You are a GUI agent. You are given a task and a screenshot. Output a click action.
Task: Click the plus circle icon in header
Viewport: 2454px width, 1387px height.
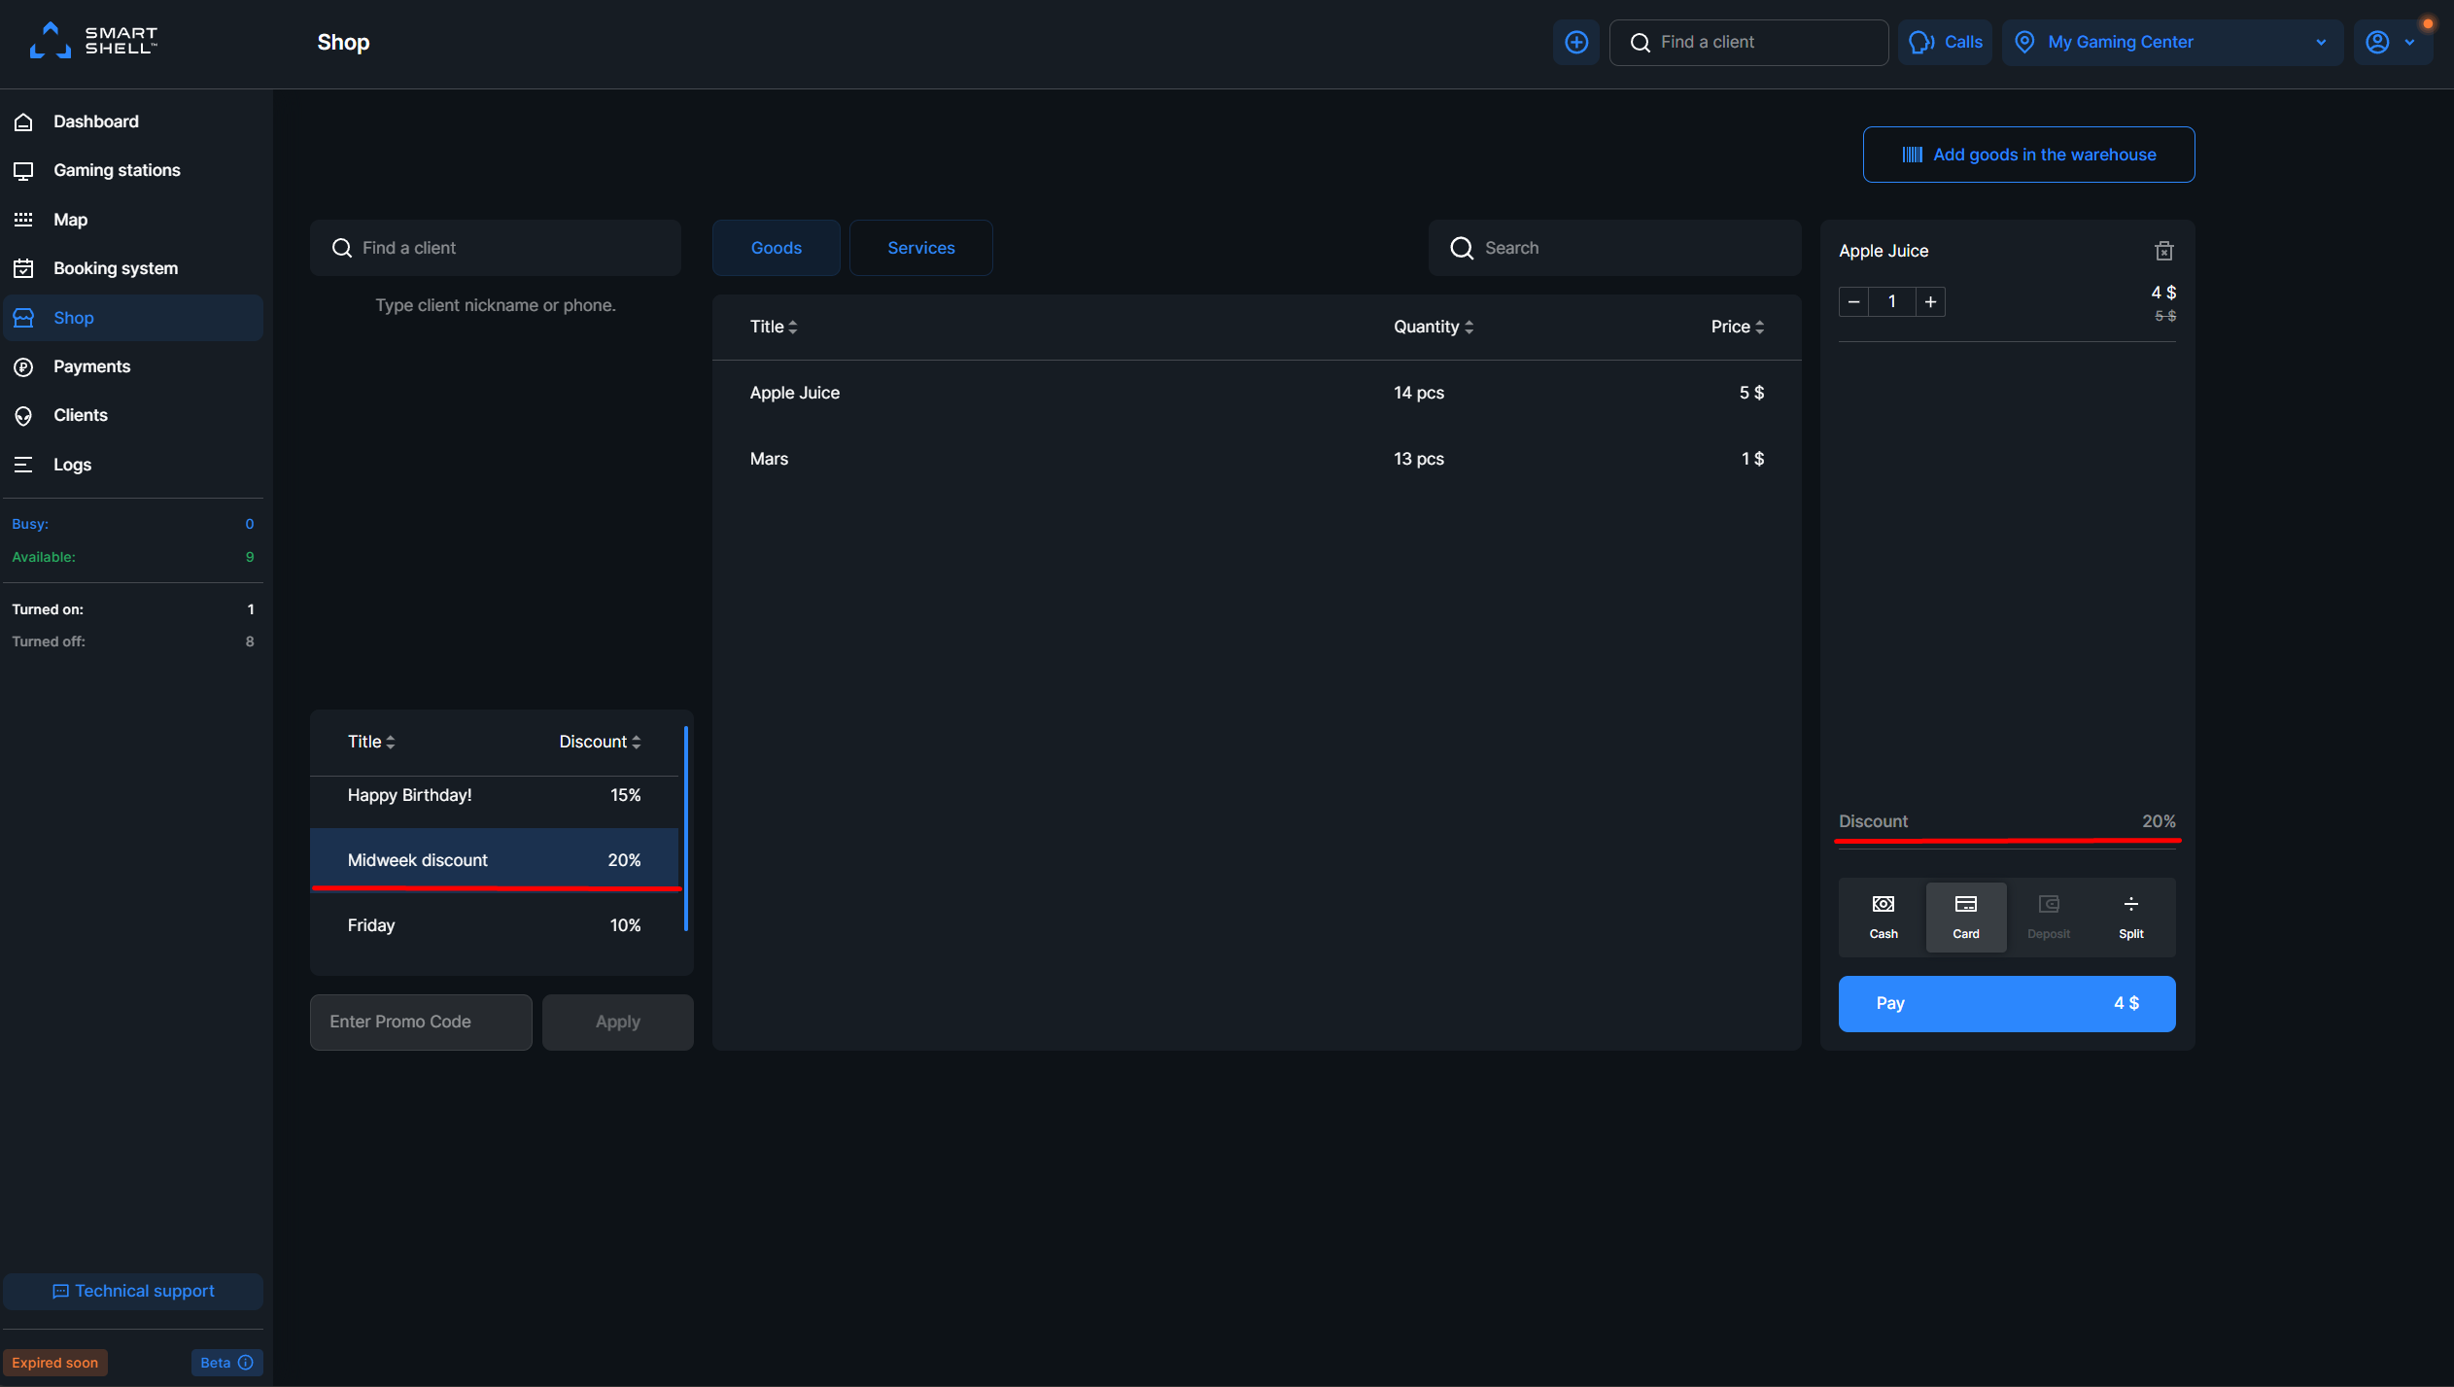(x=1575, y=42)
